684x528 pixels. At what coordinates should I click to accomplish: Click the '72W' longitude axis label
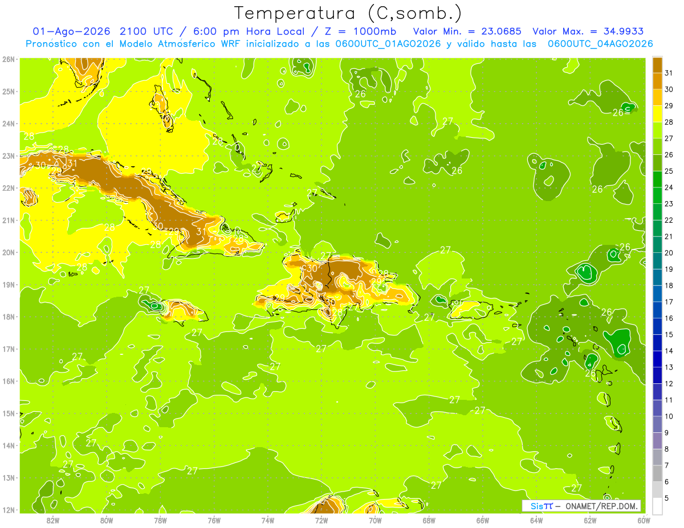[x=321, y=520]
